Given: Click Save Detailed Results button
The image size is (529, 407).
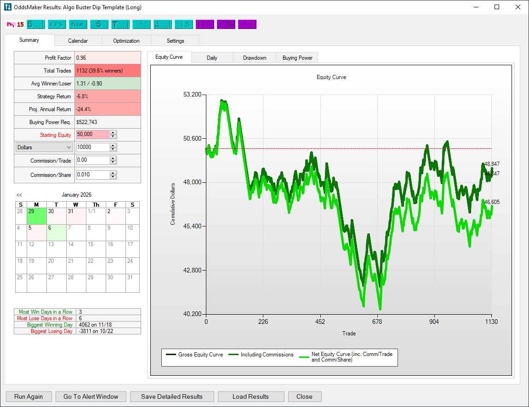Looking at the screenshot, I should (172, 396).
